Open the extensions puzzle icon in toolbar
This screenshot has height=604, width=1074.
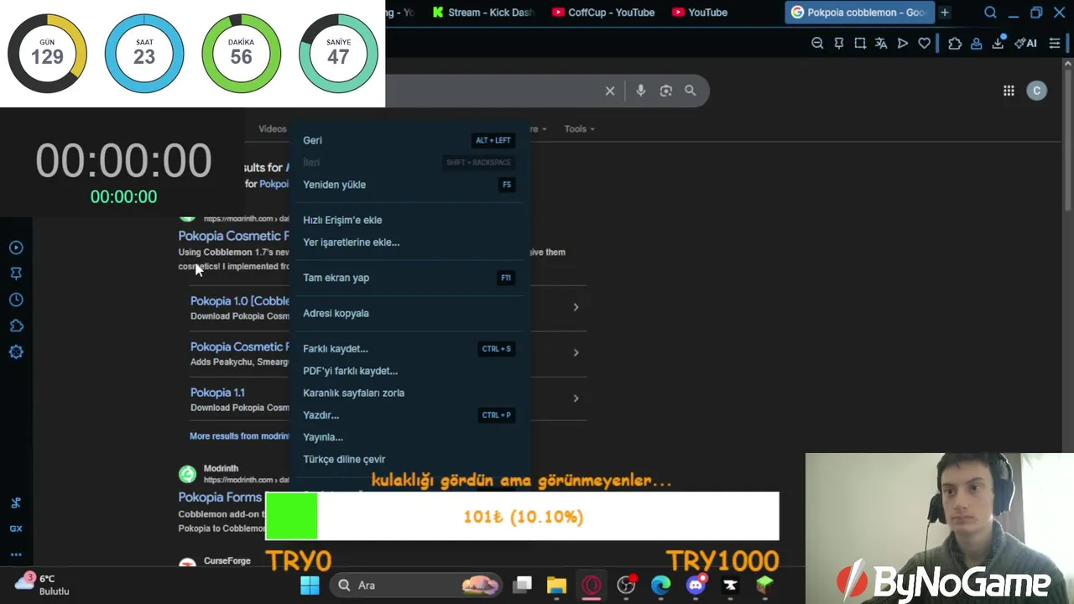(x=955, y=44)
